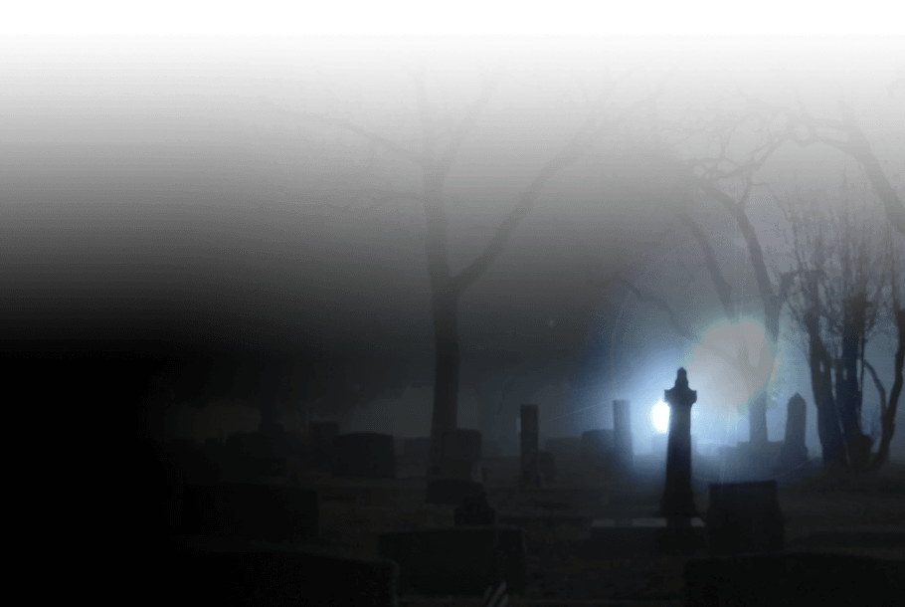The height and width of the screenshot is (607, 905).
Task: Click the large hazy lens flare glow
Action: (x=731, y=358)
